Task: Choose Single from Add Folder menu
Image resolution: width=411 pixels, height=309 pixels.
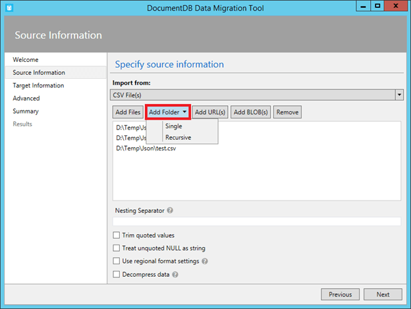Action: [x=174, y=126]
